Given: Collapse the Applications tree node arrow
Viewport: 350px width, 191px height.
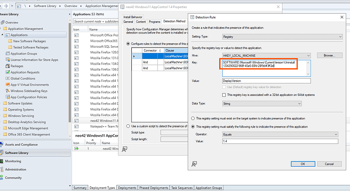Looking at the screenshot, I should tap(3, 35).
